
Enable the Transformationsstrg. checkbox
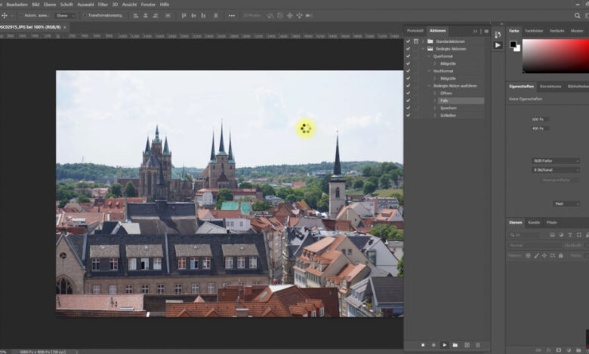point(85,15)
